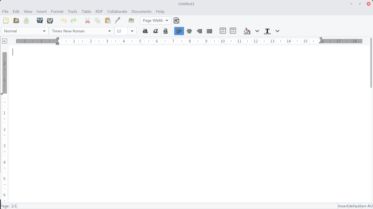Toggle bold formatting
Viewport: 373px width, 209px height.
click(x=145, y=31)
